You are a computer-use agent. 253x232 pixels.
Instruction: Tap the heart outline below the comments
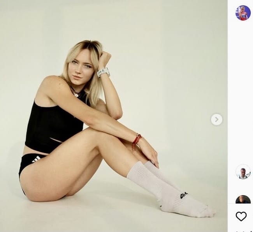pyautogui.click(x=241, y=216)
